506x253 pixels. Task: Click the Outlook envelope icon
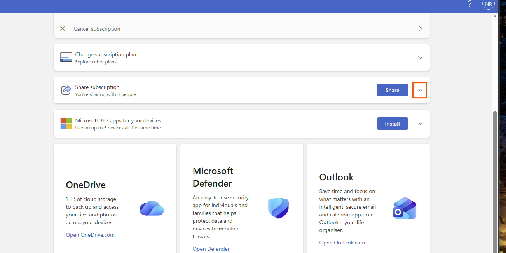[x=405, y=208]
